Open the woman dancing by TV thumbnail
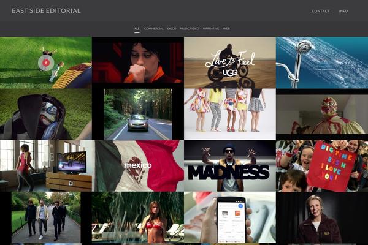The image size is (368, 245). click(x=46, y=166)
